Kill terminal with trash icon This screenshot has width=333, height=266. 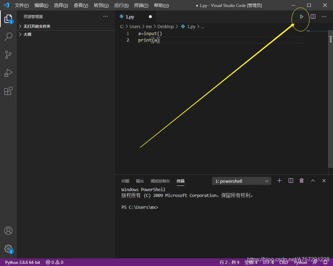pyautogui.click(x=301, y=181)
